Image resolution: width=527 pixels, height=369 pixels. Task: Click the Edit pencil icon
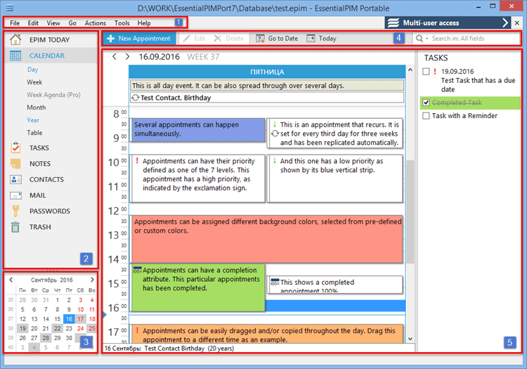(x=186, y=39)
